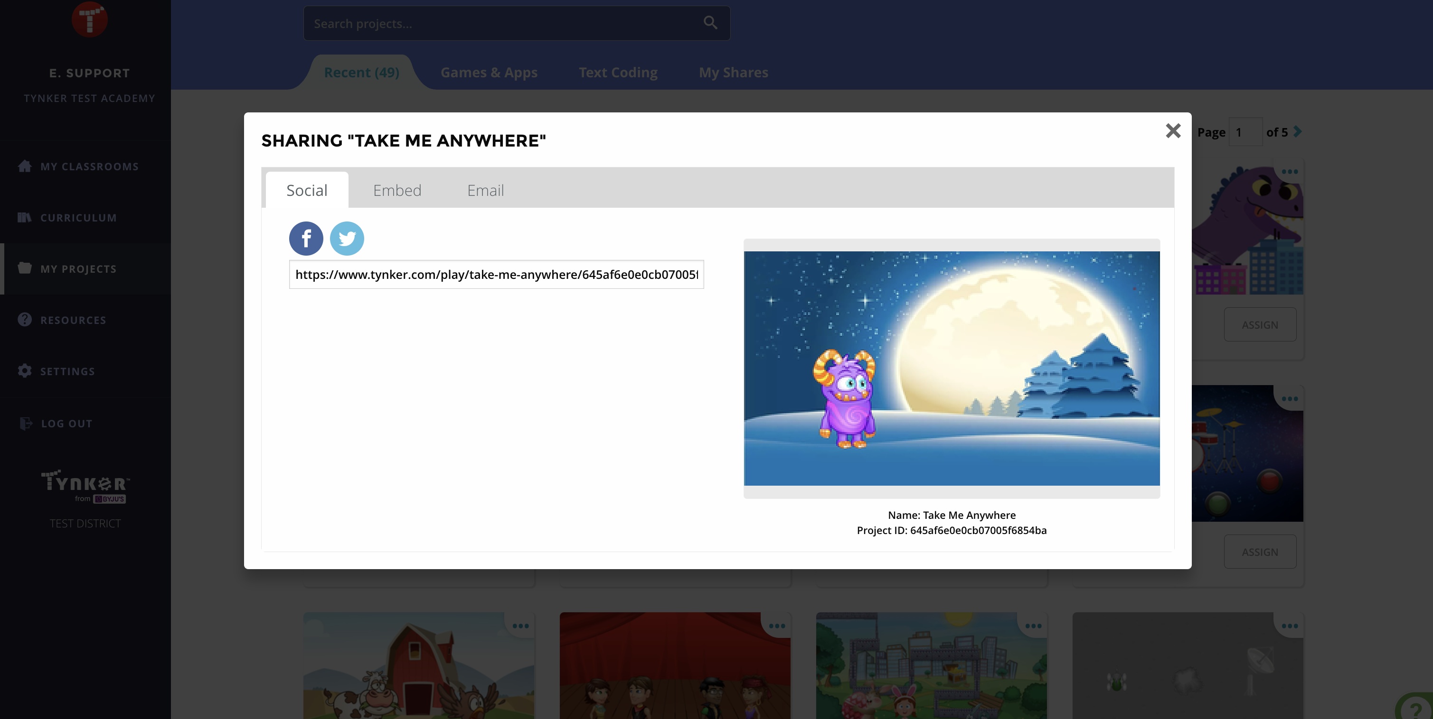Click the Take Me Anywhere preview image
The width and height of the screenshot is (1433, 719).
coord(952,369)
